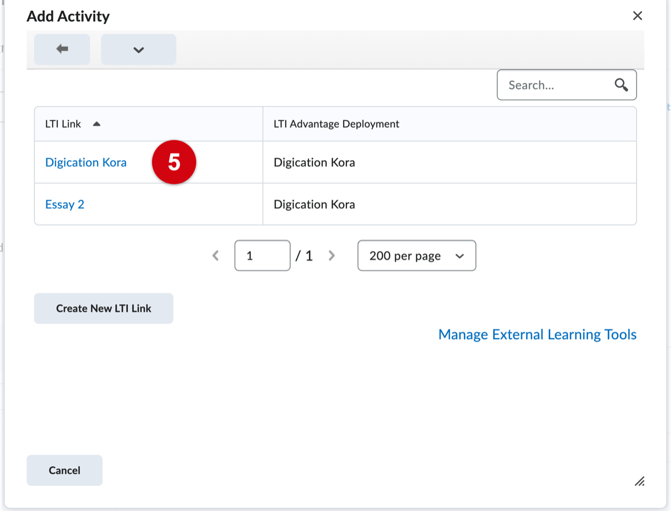The width and height of the screenshot is (671, 511).
Task: Open the 200 per page dropdown
Action: (x=417, y=256)
